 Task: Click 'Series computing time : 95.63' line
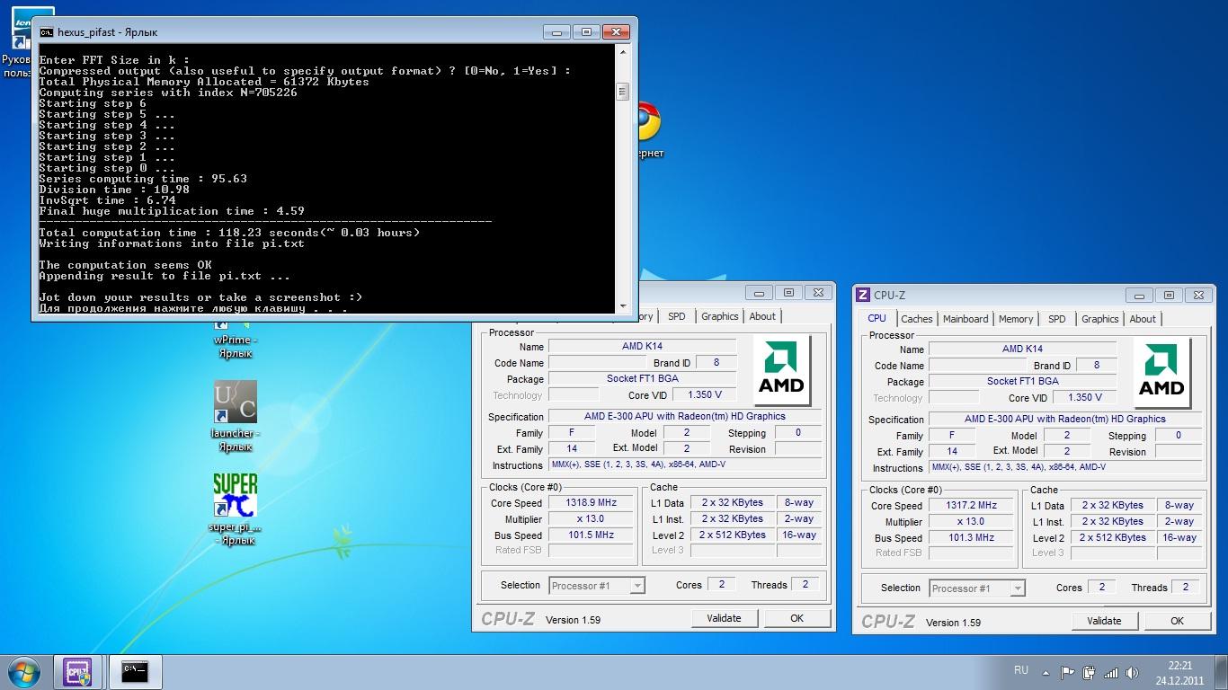point(143,179)
